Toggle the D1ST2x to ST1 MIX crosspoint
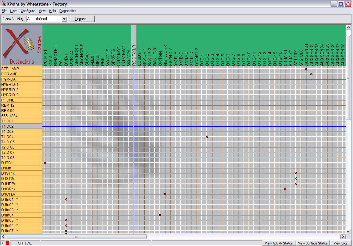Screen dimensions: 353x246 tap(296, 179)
